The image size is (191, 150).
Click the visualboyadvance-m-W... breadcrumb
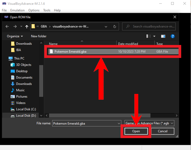coord(70,26)
